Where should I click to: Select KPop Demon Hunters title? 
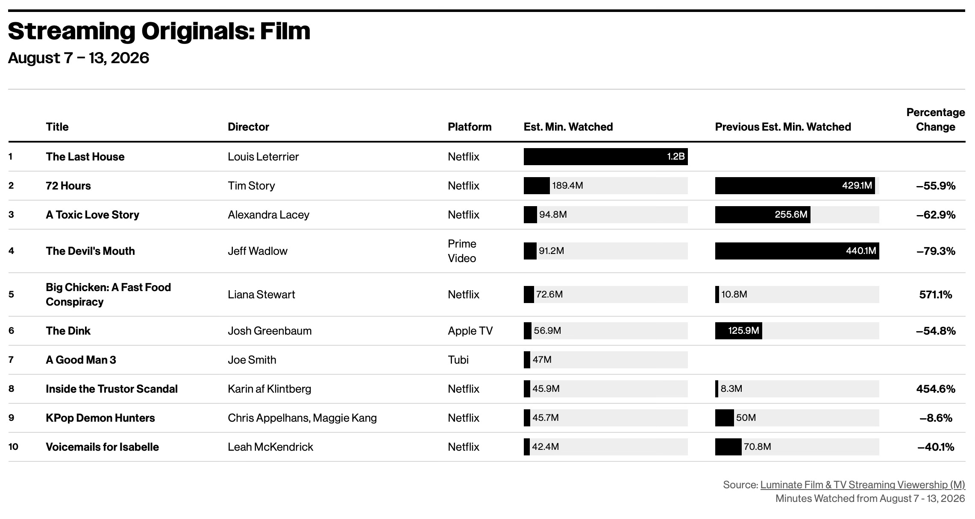tap(100, 418)
